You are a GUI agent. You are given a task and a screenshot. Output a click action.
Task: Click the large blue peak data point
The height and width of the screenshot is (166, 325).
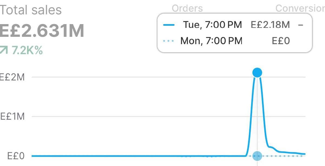(257, 72)
